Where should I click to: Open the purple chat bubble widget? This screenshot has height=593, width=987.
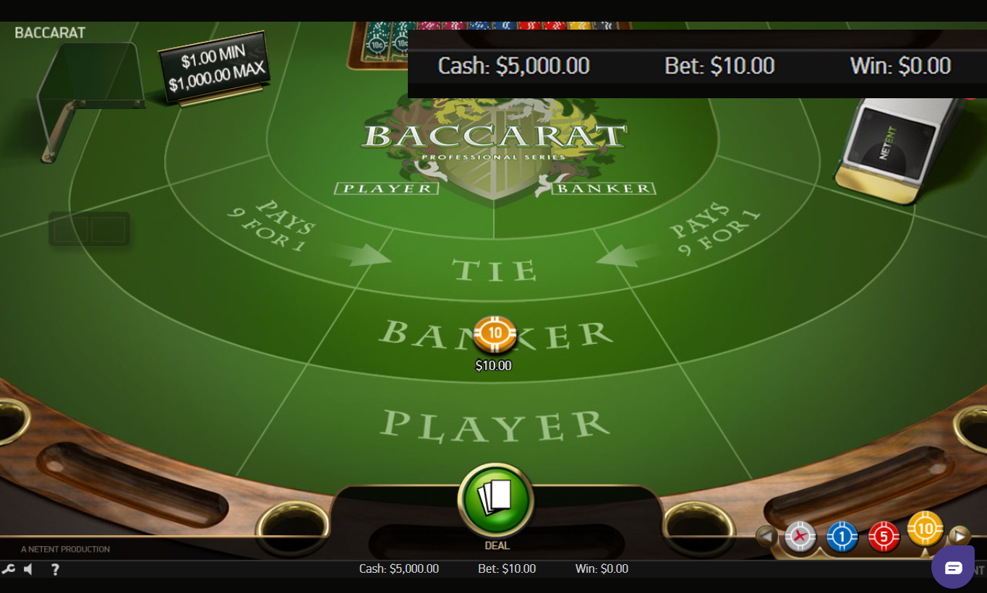[953, 567]
